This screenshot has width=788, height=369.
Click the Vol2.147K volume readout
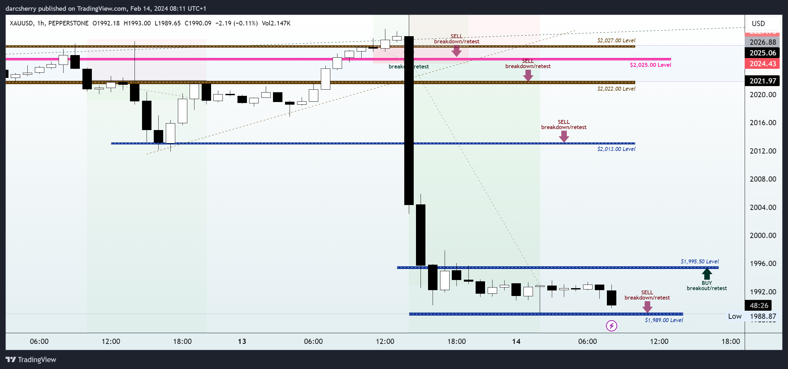(x=276, y=23)
